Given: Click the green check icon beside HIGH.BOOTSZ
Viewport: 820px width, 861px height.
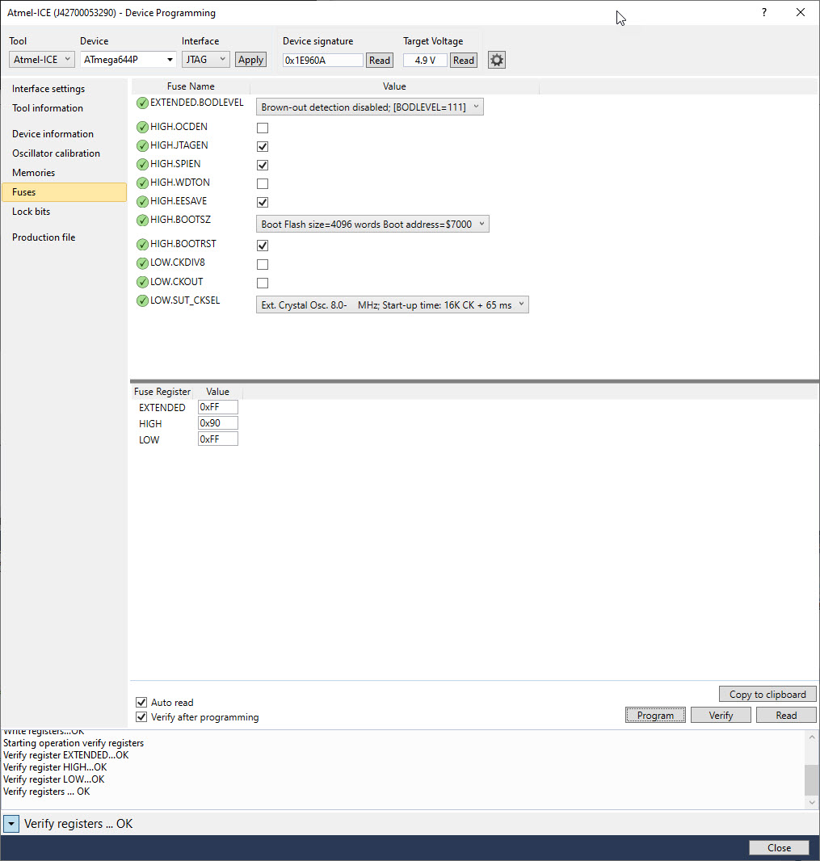Looking at the screenshot, I should 142,220.
